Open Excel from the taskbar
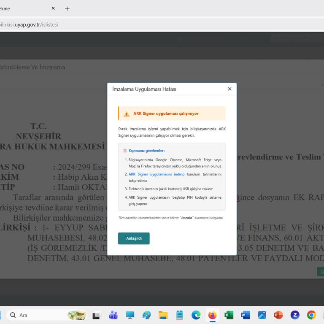 [229, 315]
